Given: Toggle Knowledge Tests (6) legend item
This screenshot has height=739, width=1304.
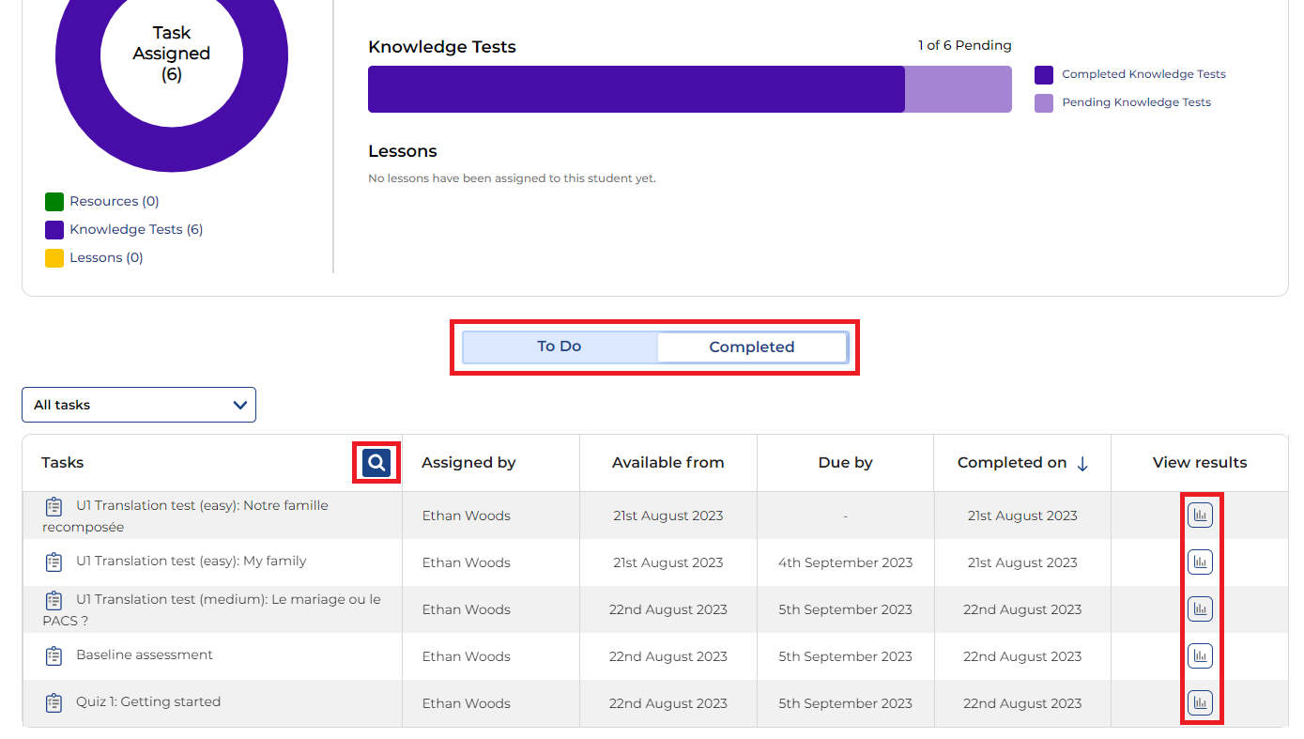Looking at the screenshot, I should coord(135,229).
